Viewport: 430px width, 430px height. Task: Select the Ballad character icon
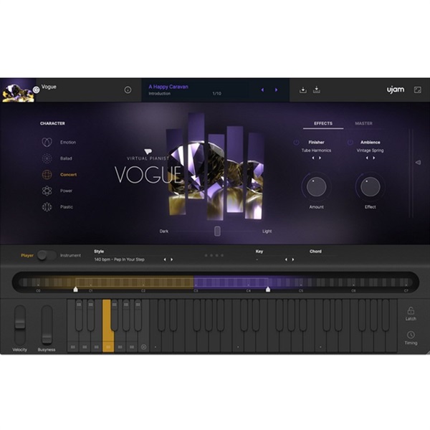(47, 158)
